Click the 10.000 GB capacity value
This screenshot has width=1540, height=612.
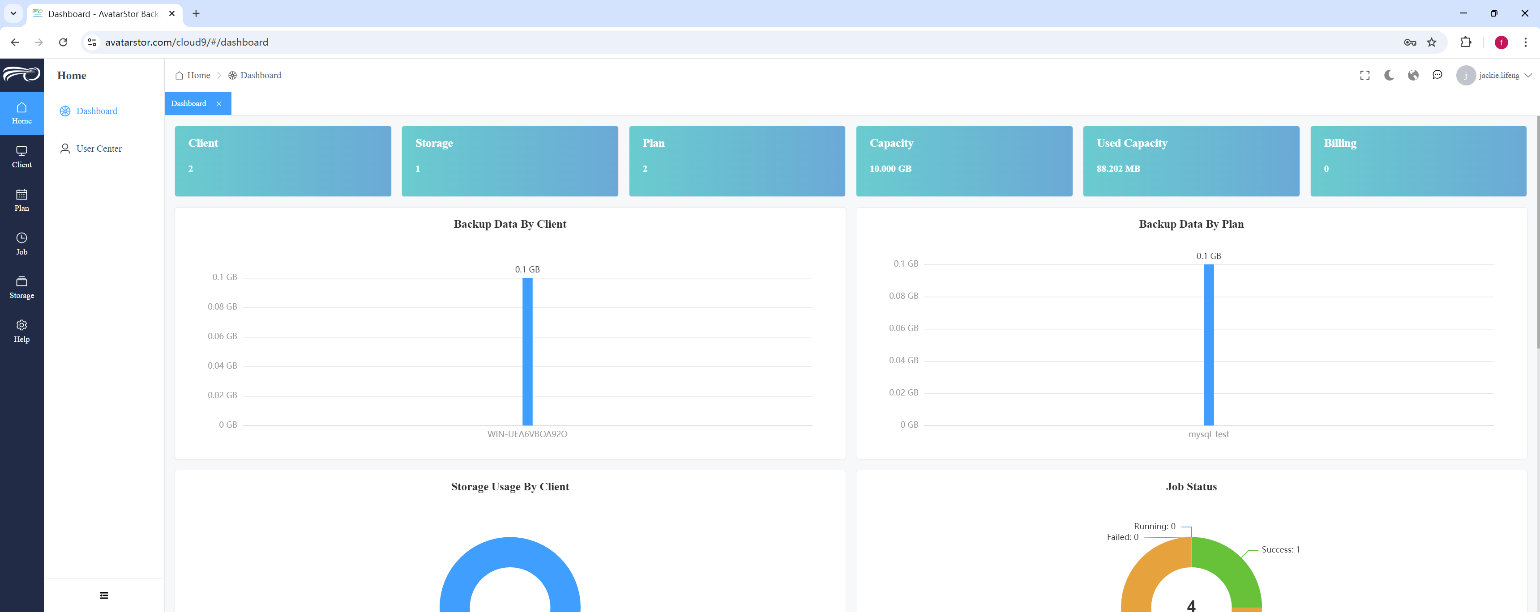[x=890, y=169]
